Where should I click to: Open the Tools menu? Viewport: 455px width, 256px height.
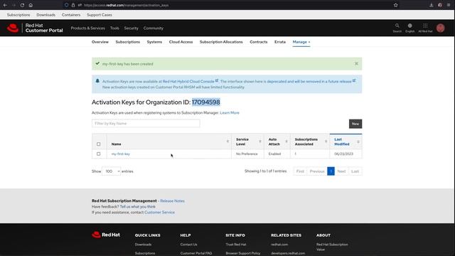(x=114, y=28)
